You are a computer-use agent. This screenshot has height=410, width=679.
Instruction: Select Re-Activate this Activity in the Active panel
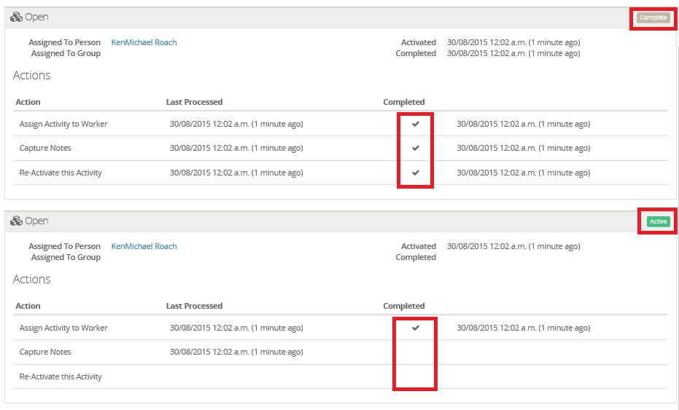[x=61, y=377]
